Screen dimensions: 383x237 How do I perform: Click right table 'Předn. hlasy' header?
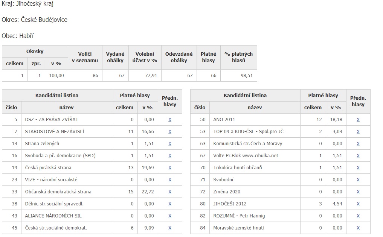pos(358,101)
